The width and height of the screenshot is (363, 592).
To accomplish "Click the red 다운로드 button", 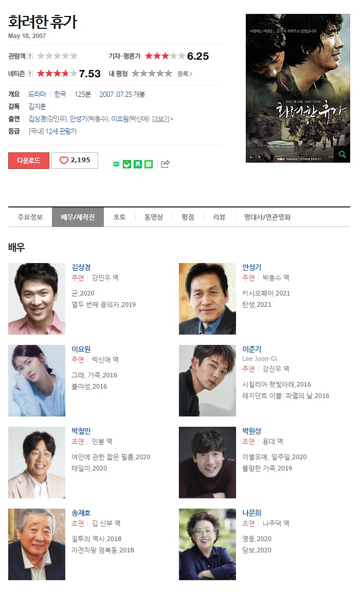I will 29,161.
